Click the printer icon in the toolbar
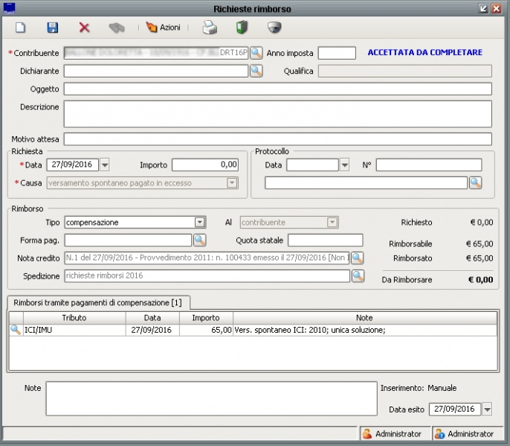510x446 pixels. coord(210,28)
